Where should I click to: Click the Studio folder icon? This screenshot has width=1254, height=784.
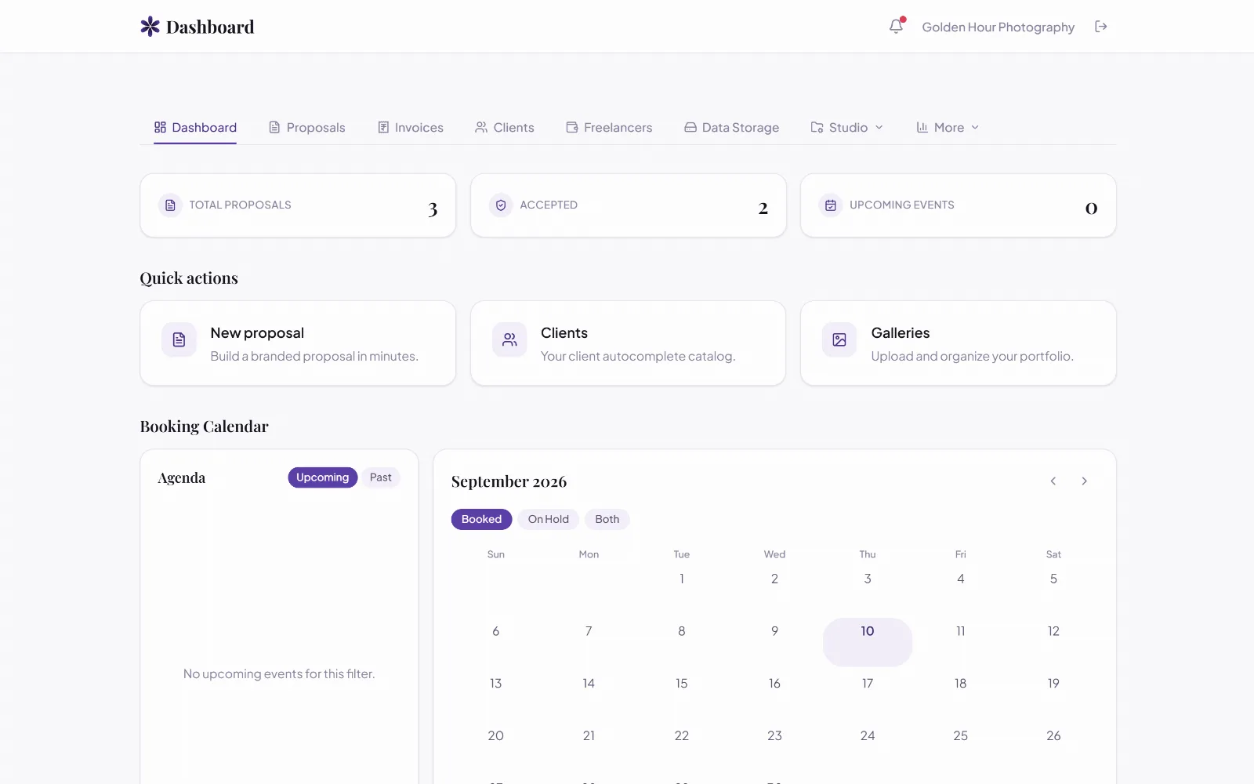point(817,127)
